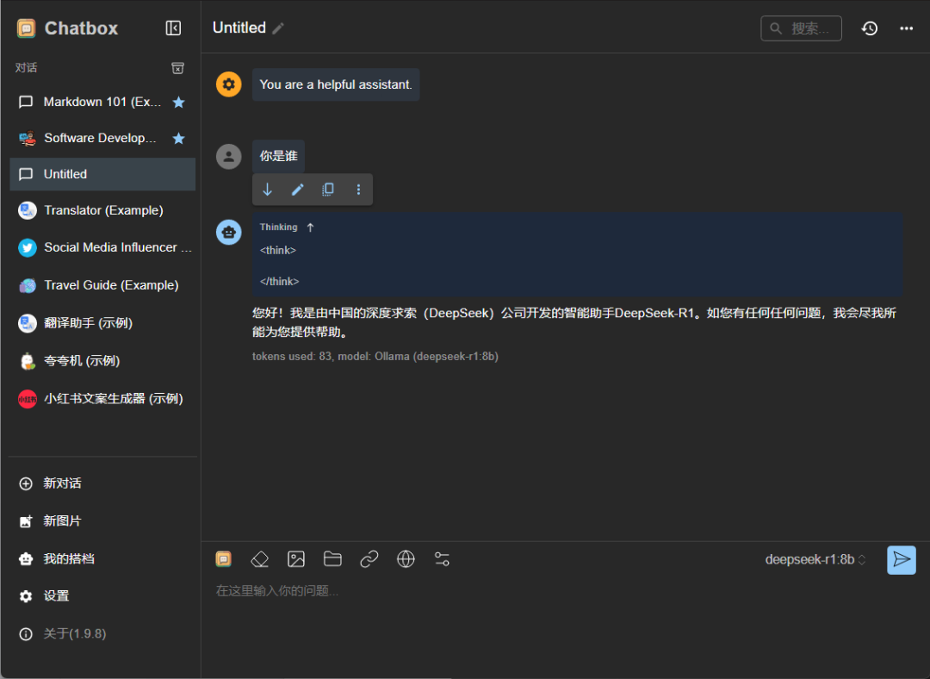Open Travel Guide (Example) conversation
The image size is (930, 679).
click(102, 285)
